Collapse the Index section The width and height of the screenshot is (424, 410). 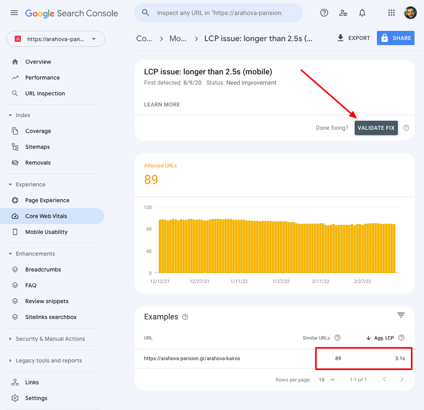[x=10, y=116]
